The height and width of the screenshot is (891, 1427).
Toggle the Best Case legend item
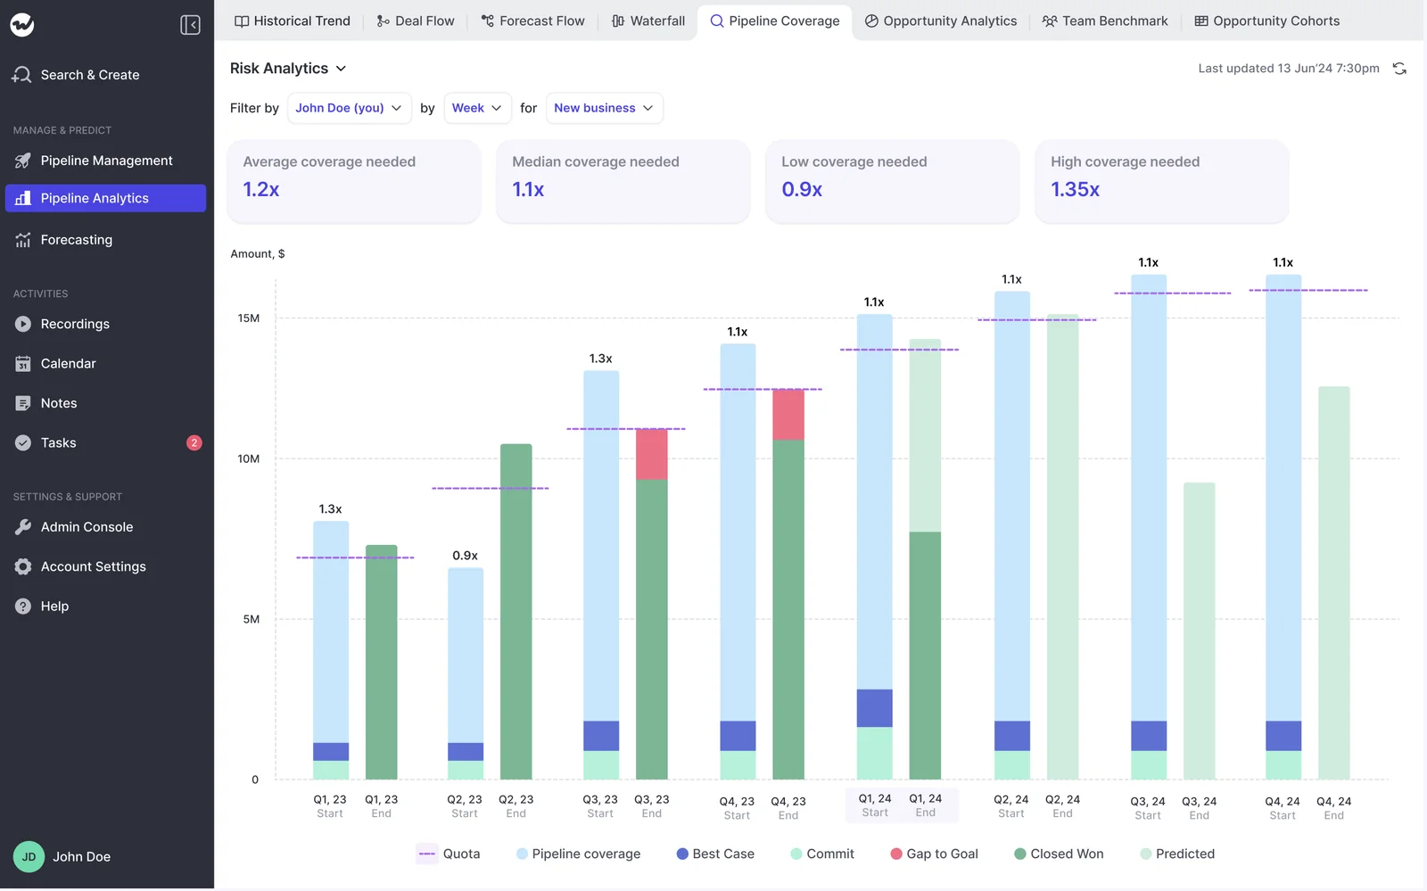[x=715, y=854]
